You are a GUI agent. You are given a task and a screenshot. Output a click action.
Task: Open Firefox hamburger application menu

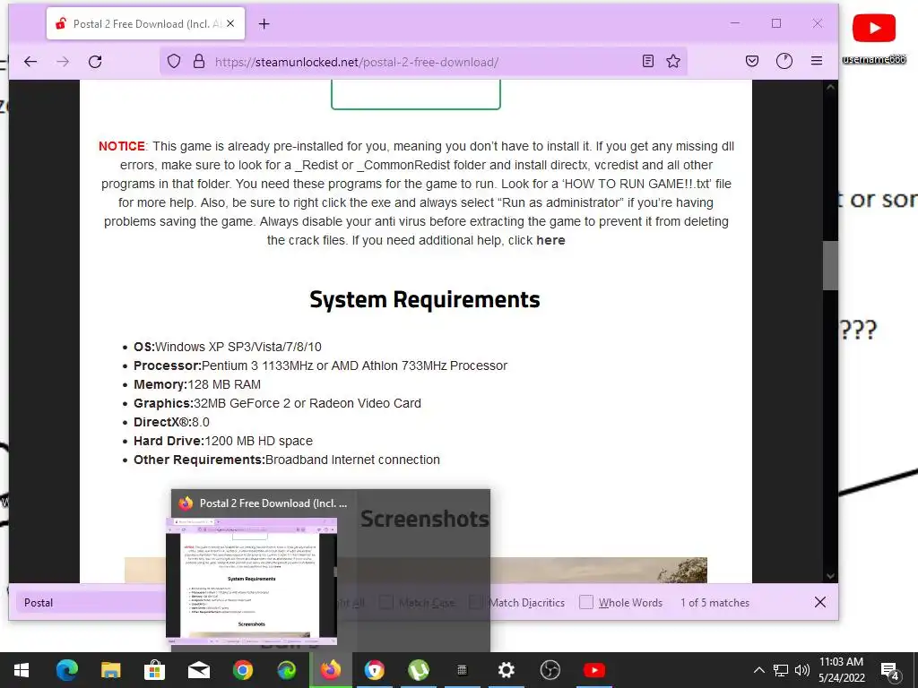(817, 61)
